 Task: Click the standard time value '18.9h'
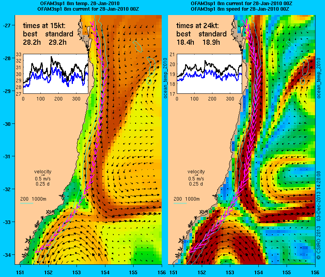click(211, 42)
